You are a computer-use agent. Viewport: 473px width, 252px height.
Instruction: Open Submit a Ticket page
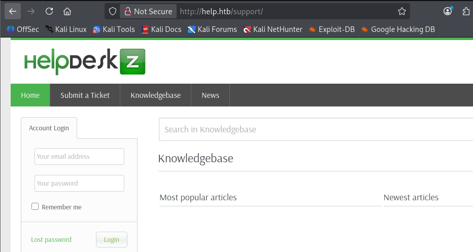(85, 95)
